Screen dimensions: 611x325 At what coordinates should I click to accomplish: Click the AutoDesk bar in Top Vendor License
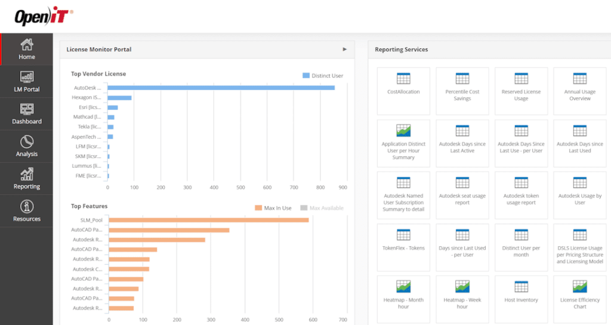pos(221,88)
